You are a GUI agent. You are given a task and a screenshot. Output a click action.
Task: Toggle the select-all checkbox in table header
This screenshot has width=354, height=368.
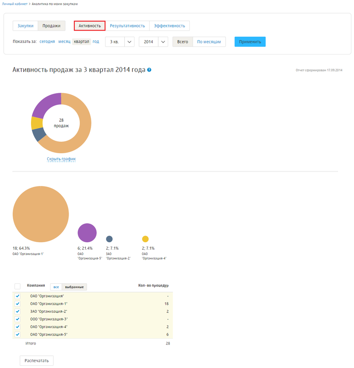pyautogui.click(x=17, y=286)
